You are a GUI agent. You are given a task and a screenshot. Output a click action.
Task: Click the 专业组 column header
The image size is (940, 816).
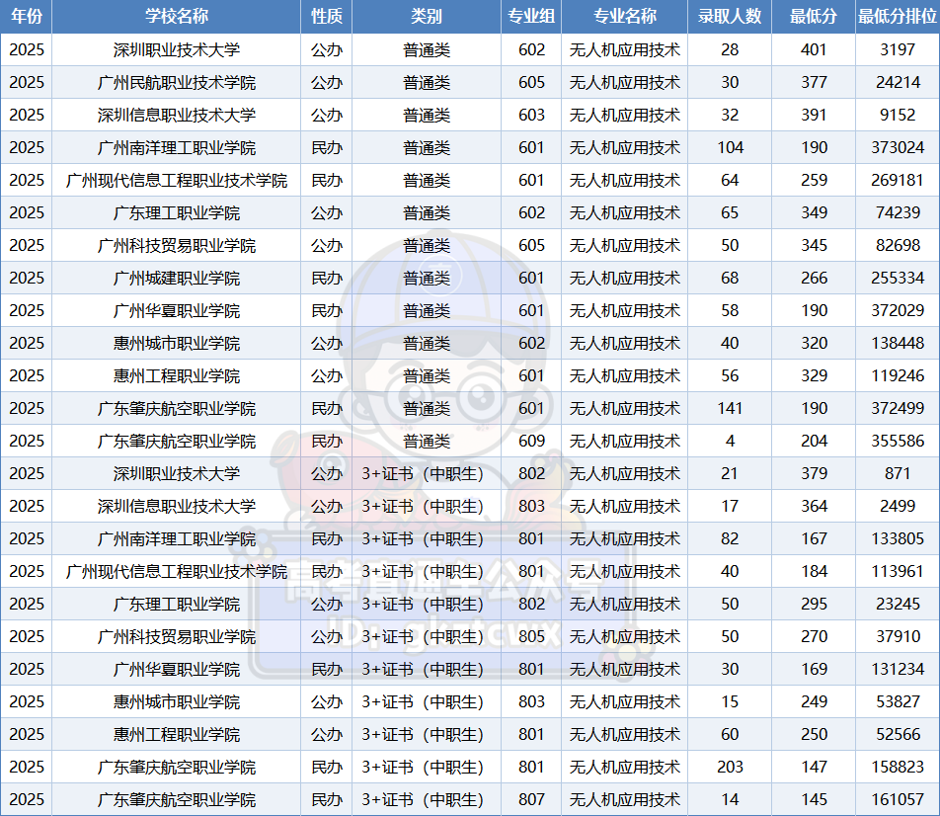532,17
